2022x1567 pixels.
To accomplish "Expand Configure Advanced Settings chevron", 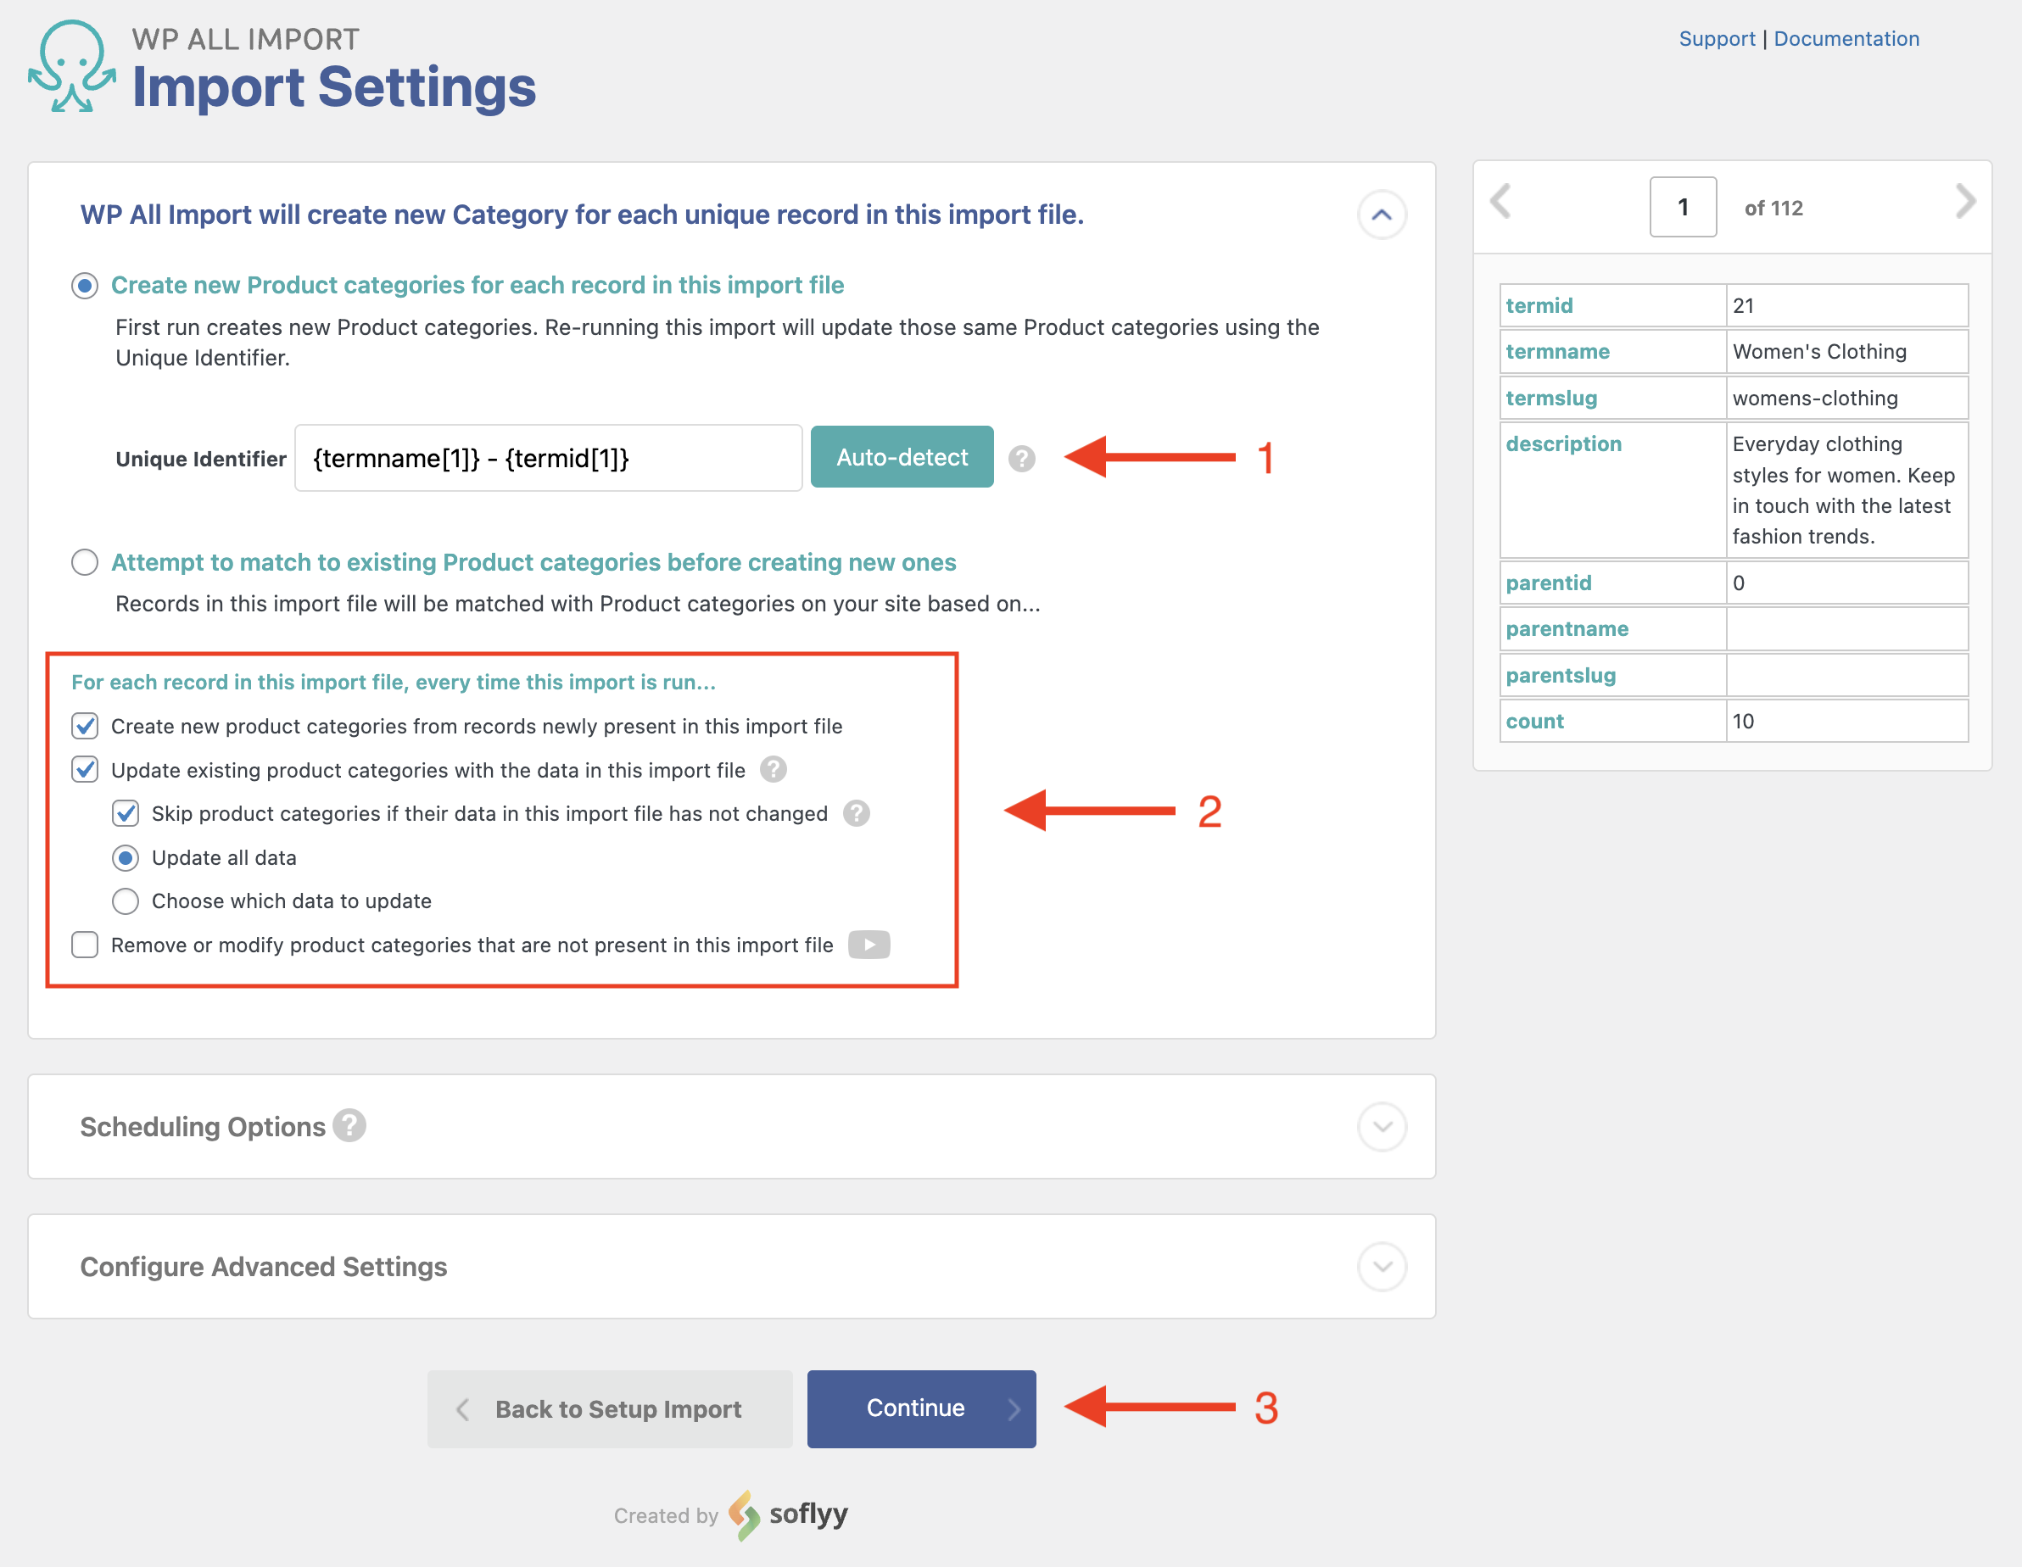I will pyautogui.click(x=1382, y=1266).
